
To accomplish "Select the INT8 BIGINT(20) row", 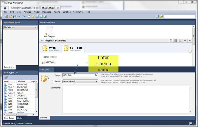I will tap(20, 110).
